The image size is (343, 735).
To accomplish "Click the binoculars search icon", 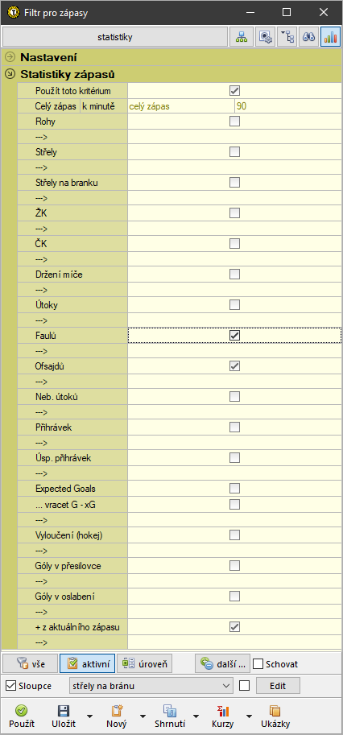I will click(308, 37).
